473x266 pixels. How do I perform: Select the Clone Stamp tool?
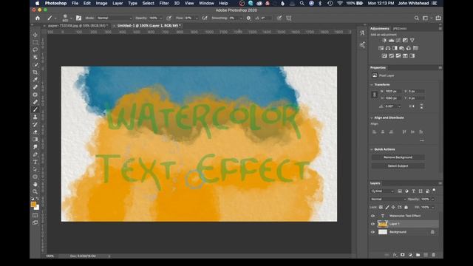[35, 117]
